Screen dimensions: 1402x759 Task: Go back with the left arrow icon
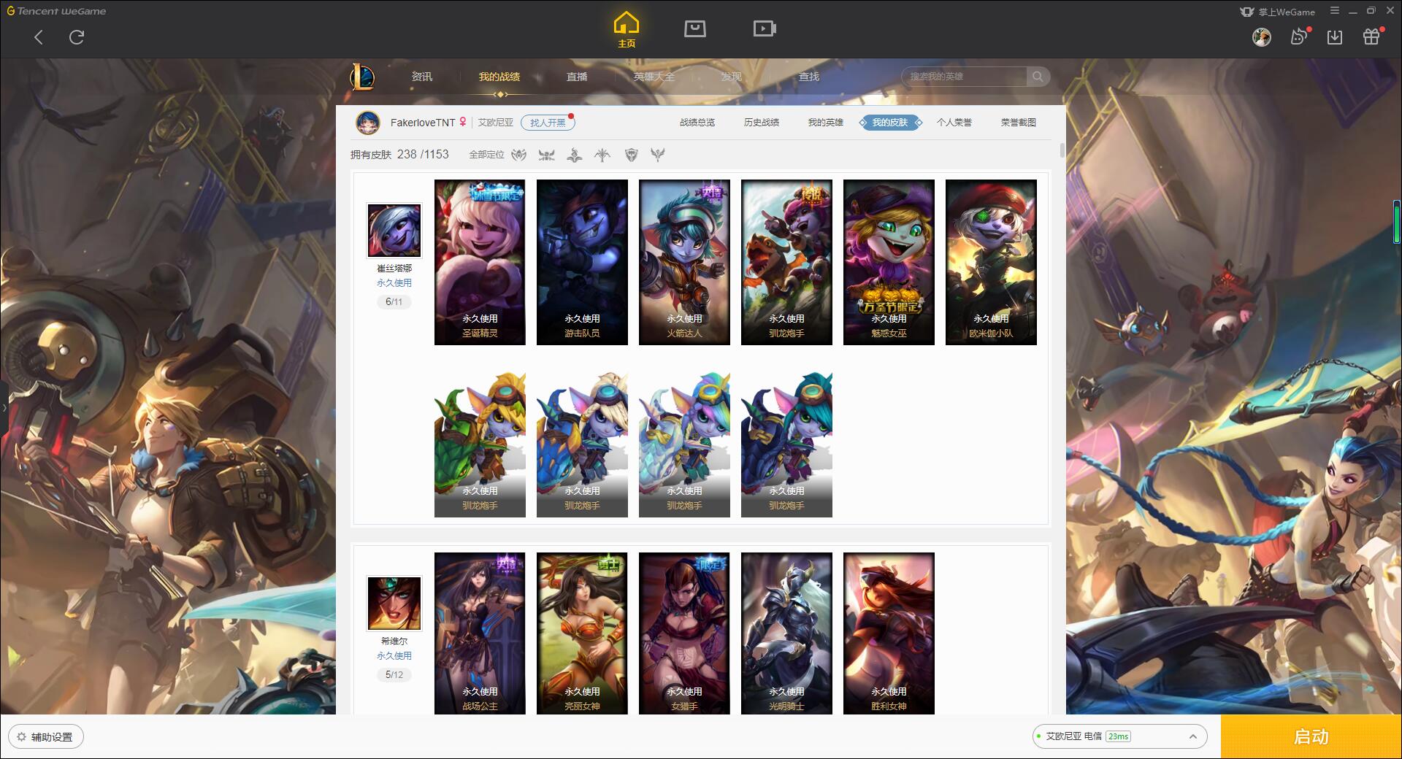39,37
